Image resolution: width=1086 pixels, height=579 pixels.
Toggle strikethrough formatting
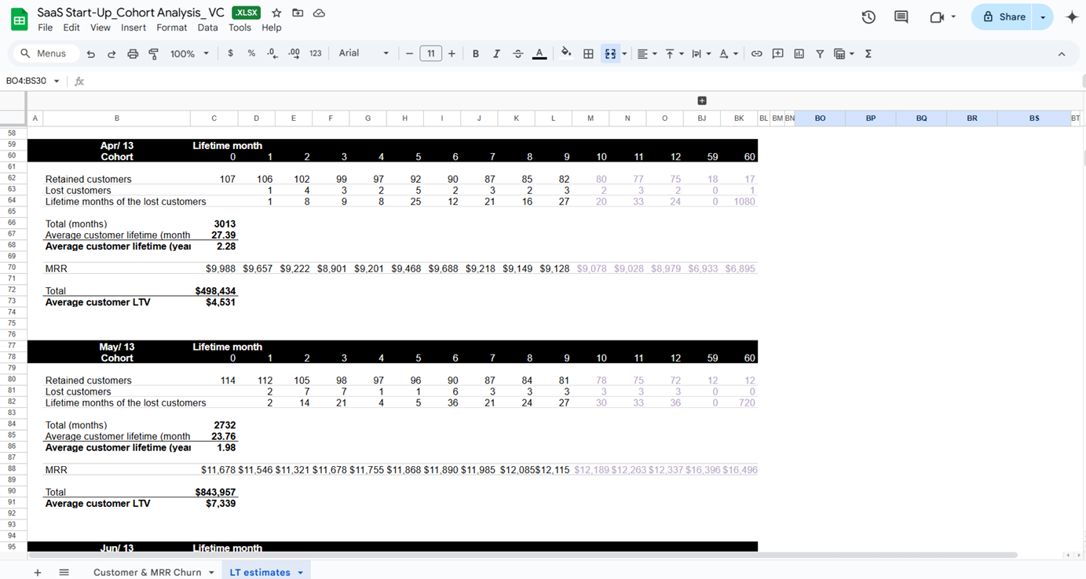[x=517, y=53]
